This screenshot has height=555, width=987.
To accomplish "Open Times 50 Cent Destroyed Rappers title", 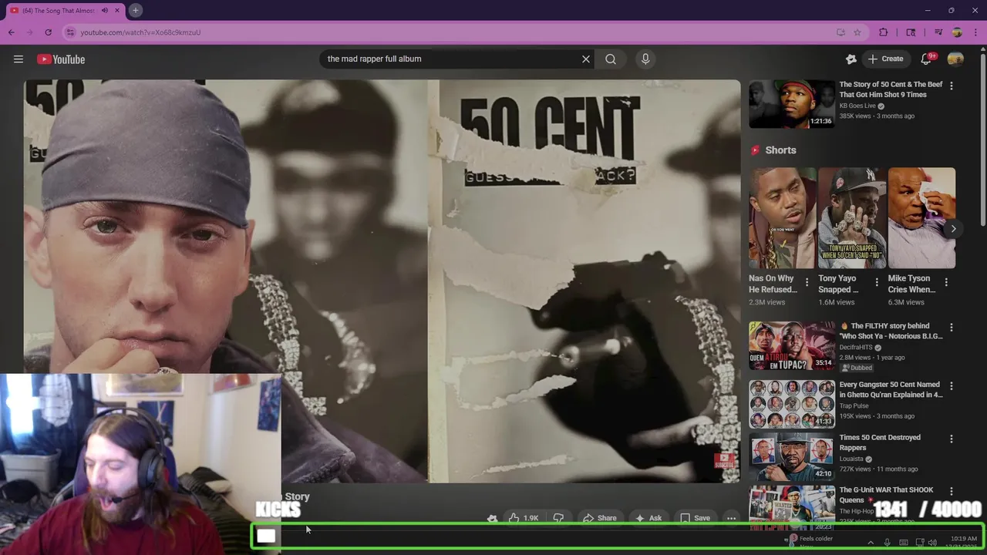I will (x=880, y=442).
